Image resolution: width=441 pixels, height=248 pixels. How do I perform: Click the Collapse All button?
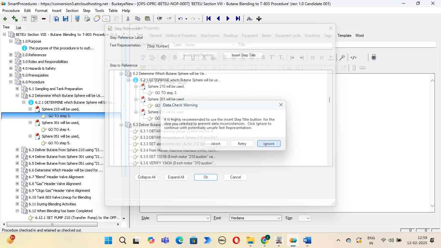[x=147, y=177]
